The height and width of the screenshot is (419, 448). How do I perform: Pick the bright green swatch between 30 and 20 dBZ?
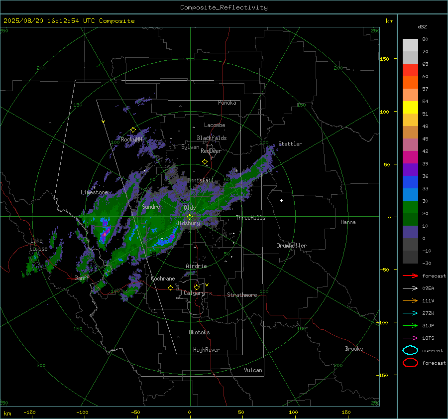(x=410, y=207)
